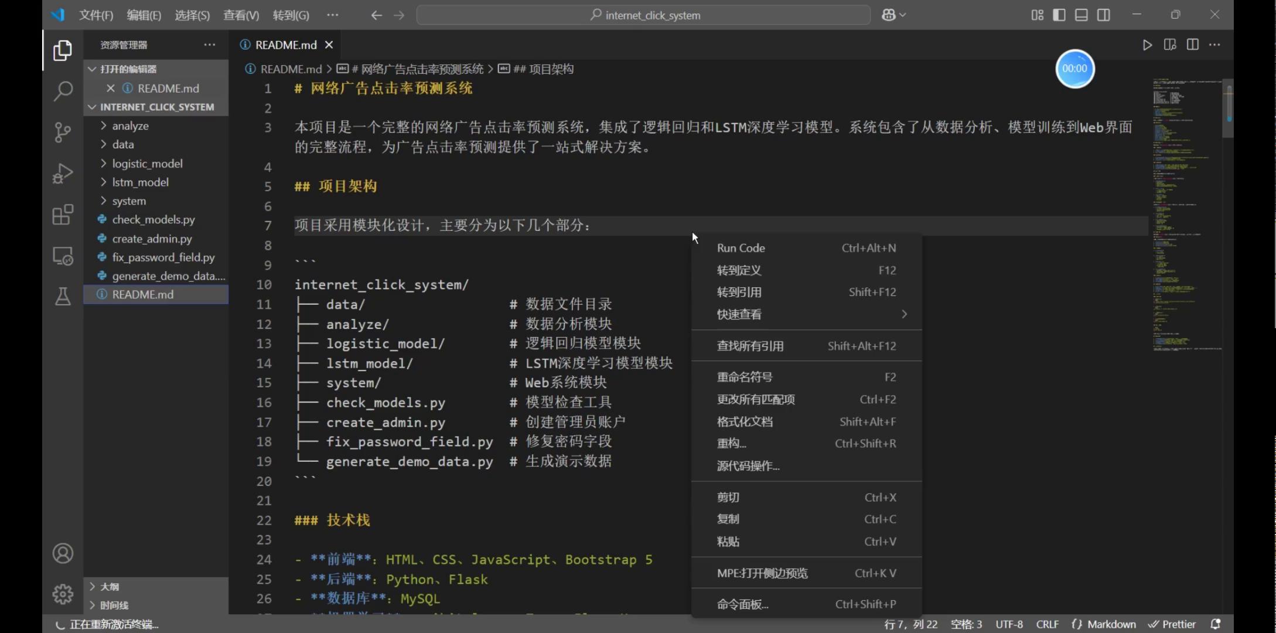Image resolution: width=1276 pixels, height=633 pixels.
Task: Click 行 7, 列 22 cursor position
Action: pos(910,624)
